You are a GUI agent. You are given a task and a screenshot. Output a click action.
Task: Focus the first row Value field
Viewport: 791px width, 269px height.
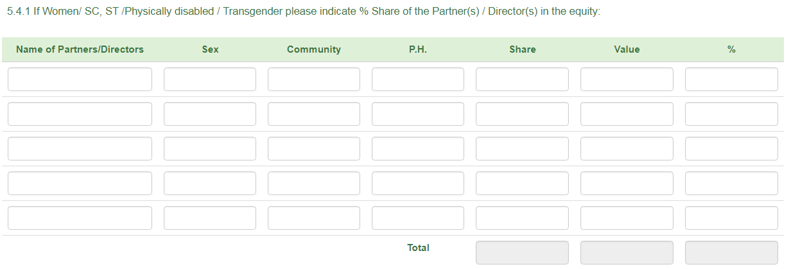(627, 80)
